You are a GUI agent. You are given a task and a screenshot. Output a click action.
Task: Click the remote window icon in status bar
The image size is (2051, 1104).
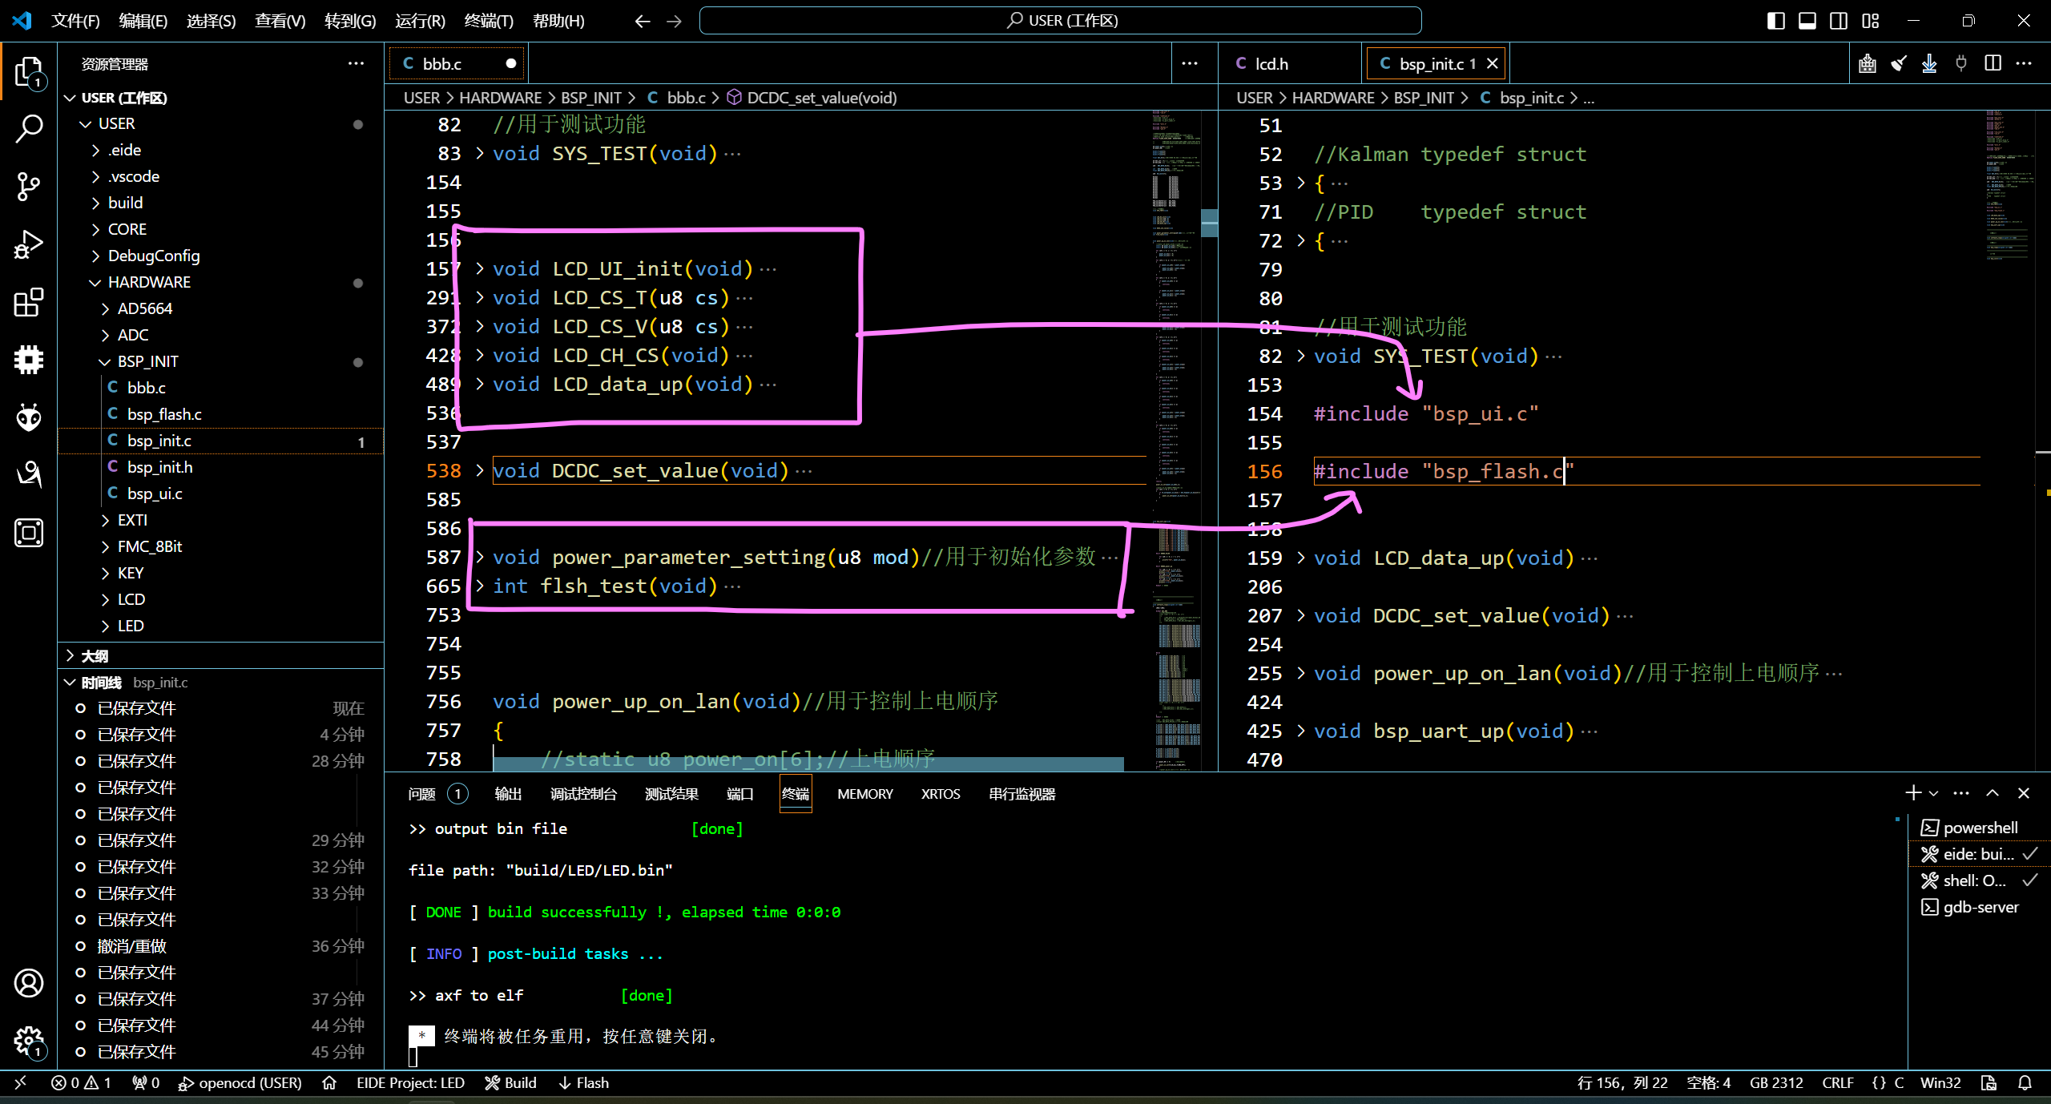(21, 1083)
